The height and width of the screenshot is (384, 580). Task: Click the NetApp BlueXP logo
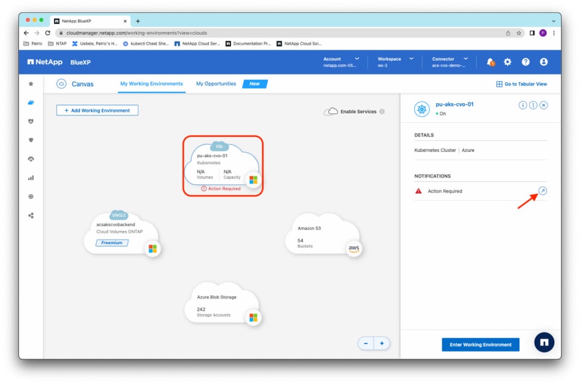[59, 62]
